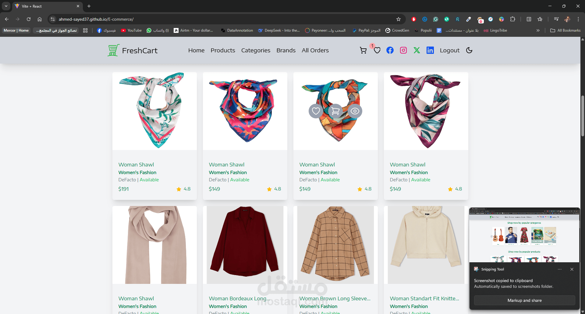Close the Vite + React tab
The image size is (585, 314).
click(x=78, y=6)
